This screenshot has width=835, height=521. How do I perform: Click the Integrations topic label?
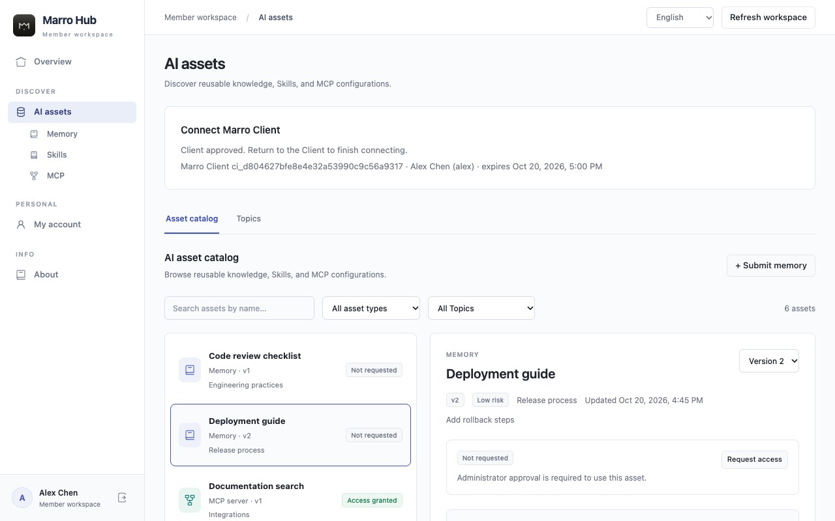(229, 514)
